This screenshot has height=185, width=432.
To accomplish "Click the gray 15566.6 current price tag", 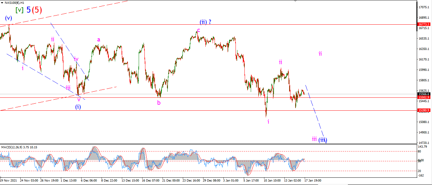I will click(424, 94).
